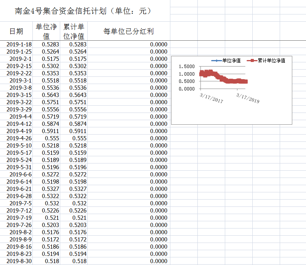Screen dimensions: 306x265
Task: Click the 日期 column header
Action: point(16,31)
